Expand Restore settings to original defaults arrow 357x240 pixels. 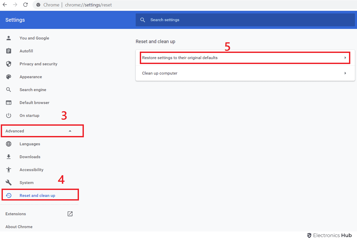point(345,58)
